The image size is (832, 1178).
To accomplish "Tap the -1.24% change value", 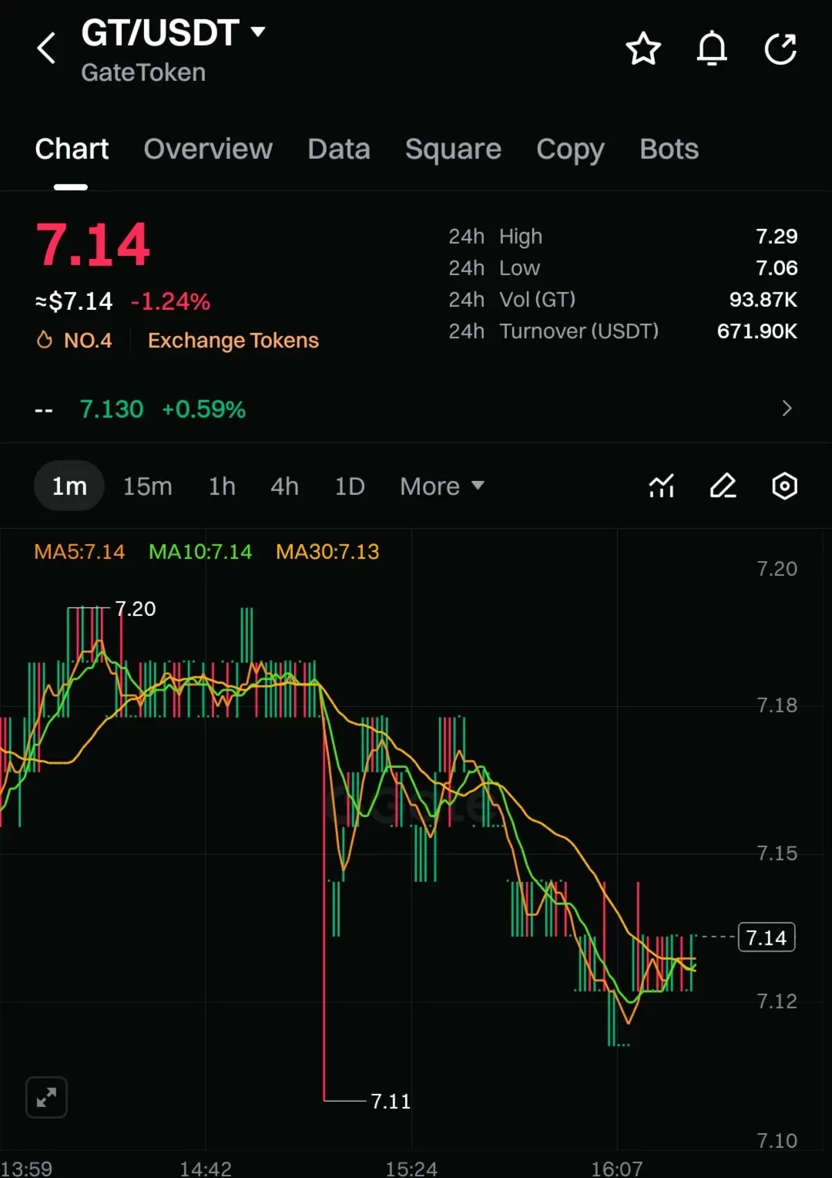I will (x=170, y=301).
